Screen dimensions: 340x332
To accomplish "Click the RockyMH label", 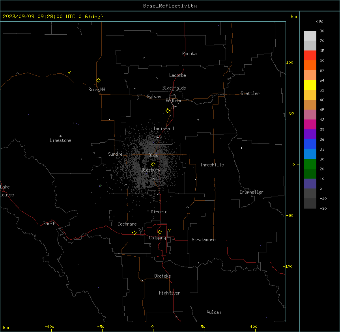I will pos(97,90).
